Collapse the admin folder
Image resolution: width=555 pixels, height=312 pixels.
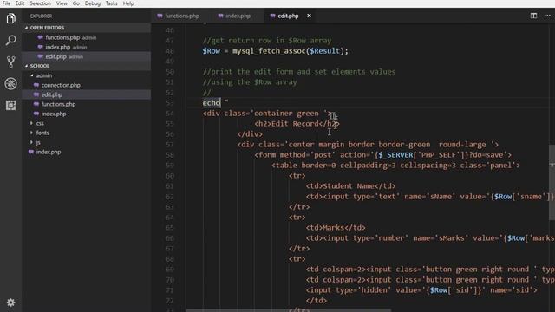[x=44, y=75]
